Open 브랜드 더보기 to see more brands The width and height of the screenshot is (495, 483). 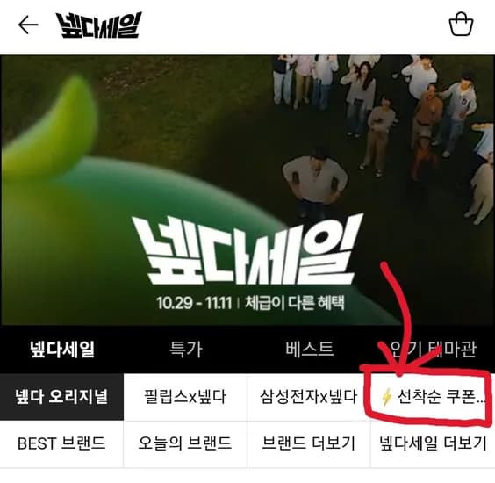coord(309,443)
